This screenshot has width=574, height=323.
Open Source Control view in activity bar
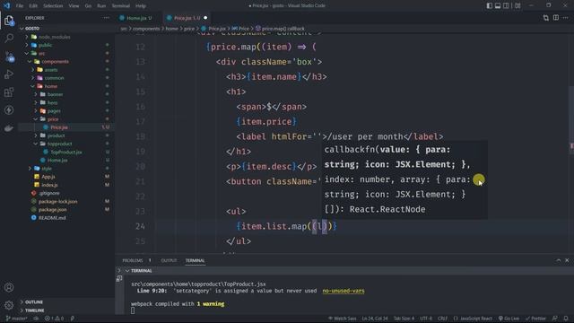click(9, 57)
